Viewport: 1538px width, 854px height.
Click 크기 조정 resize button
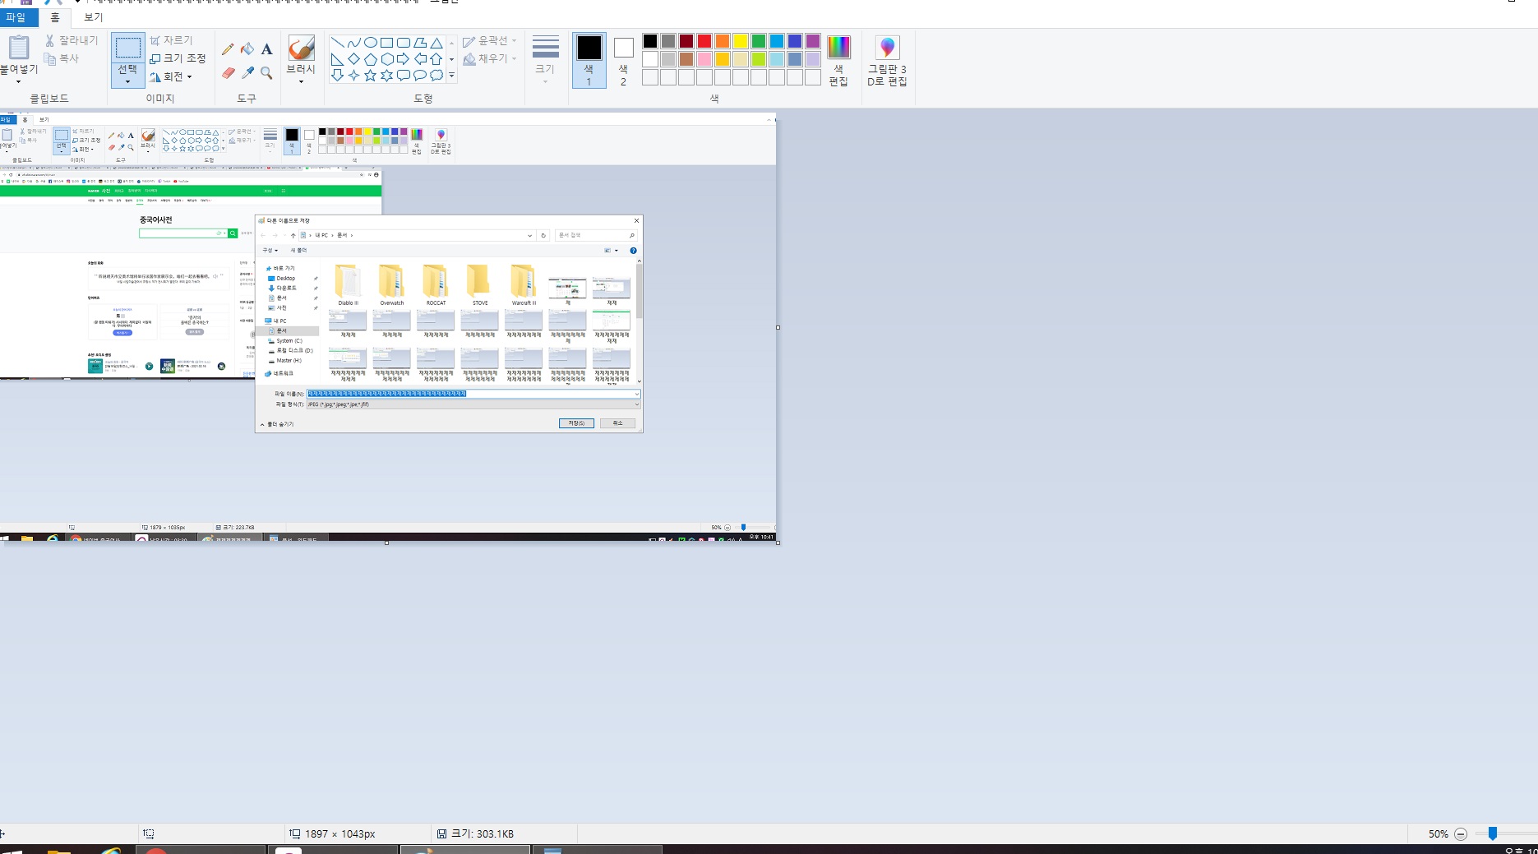pyautogui.click(x=178, y=58)
